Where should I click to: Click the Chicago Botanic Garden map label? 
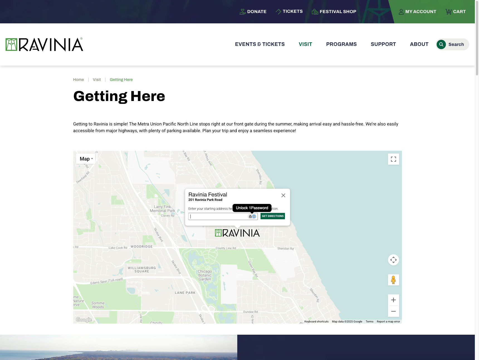pyautogui.click(x=205, y=275)
